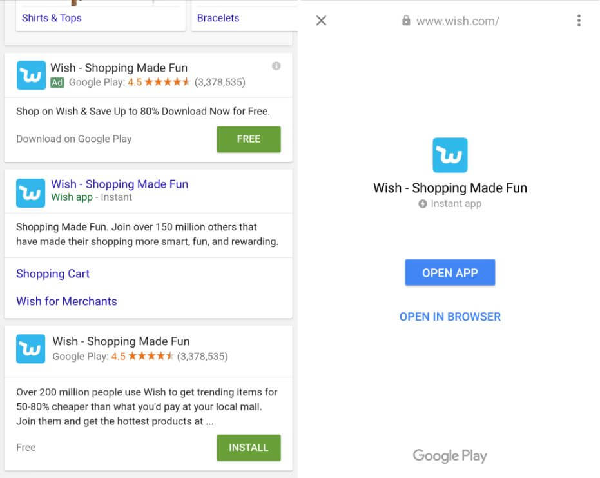The width and height of the screenshot is (600, 478).
Task: Click the padlock icon beside the URL
Action: [x=406, y=21]
